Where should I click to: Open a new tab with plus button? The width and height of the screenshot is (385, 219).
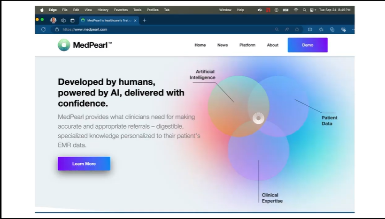tap(144, 20)
